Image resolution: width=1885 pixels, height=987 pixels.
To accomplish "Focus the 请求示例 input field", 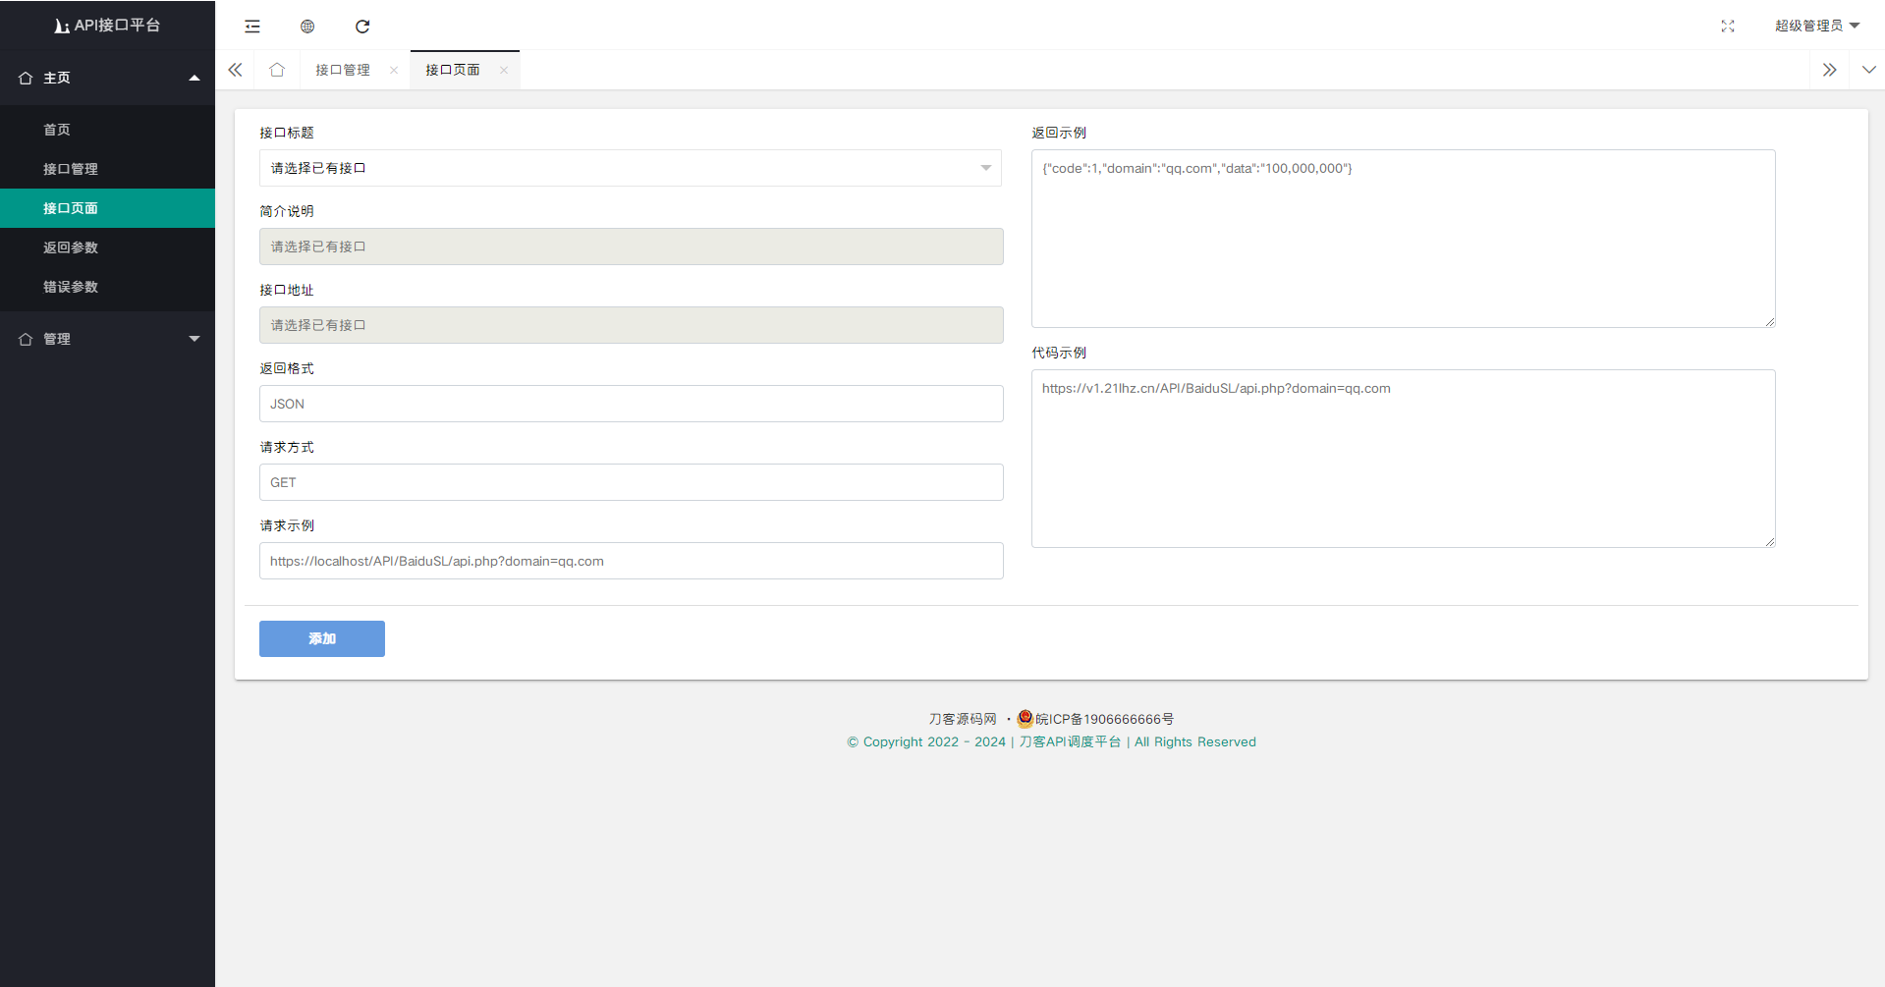I will (631, 561).
